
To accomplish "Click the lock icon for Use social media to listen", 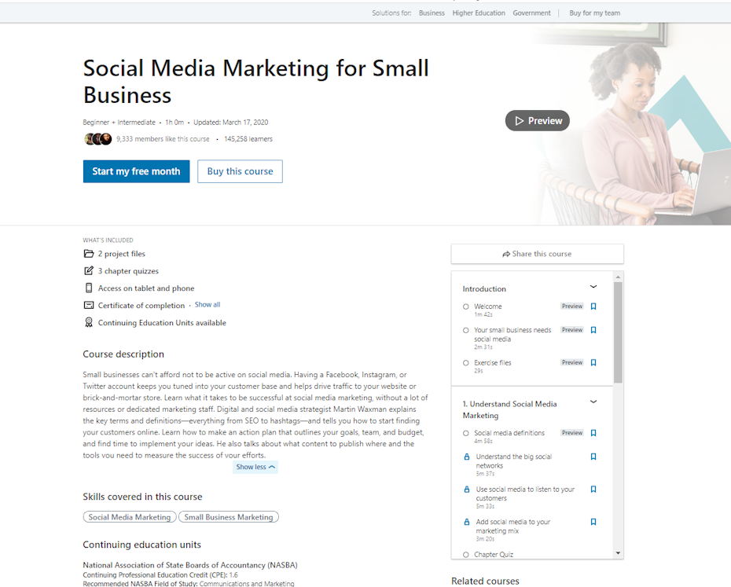I will 467,490.
